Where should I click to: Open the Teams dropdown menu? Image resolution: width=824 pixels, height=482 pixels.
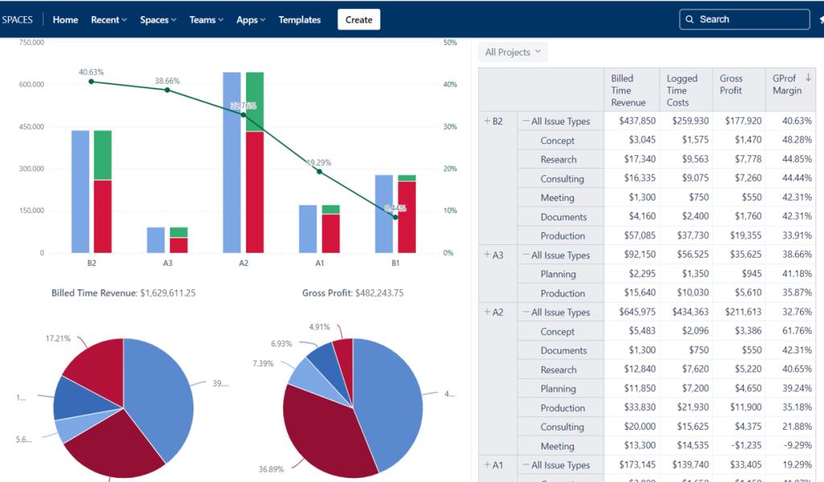tap(206, 19)
